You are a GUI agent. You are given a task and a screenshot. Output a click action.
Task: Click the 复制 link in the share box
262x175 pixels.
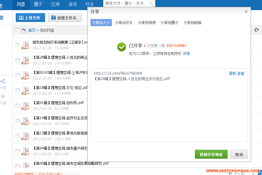point(232,73)
